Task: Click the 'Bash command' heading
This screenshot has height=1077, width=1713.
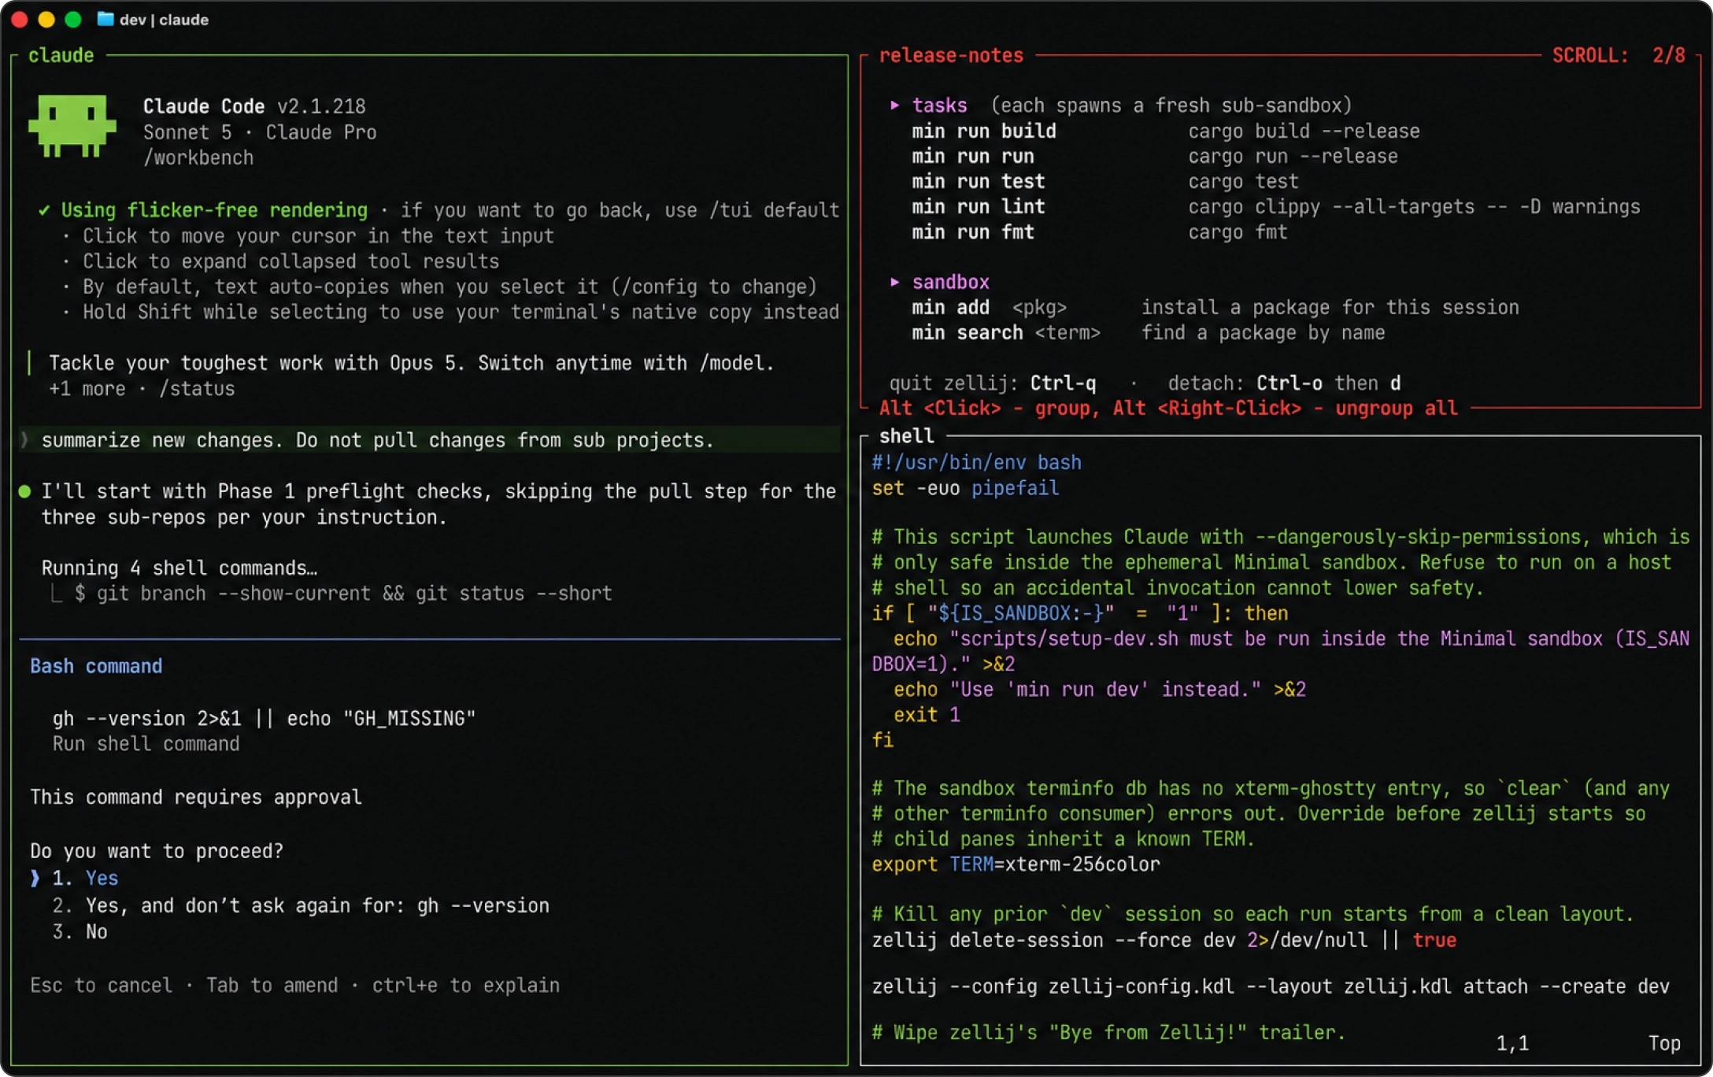Action: click(x=96, y=666)
